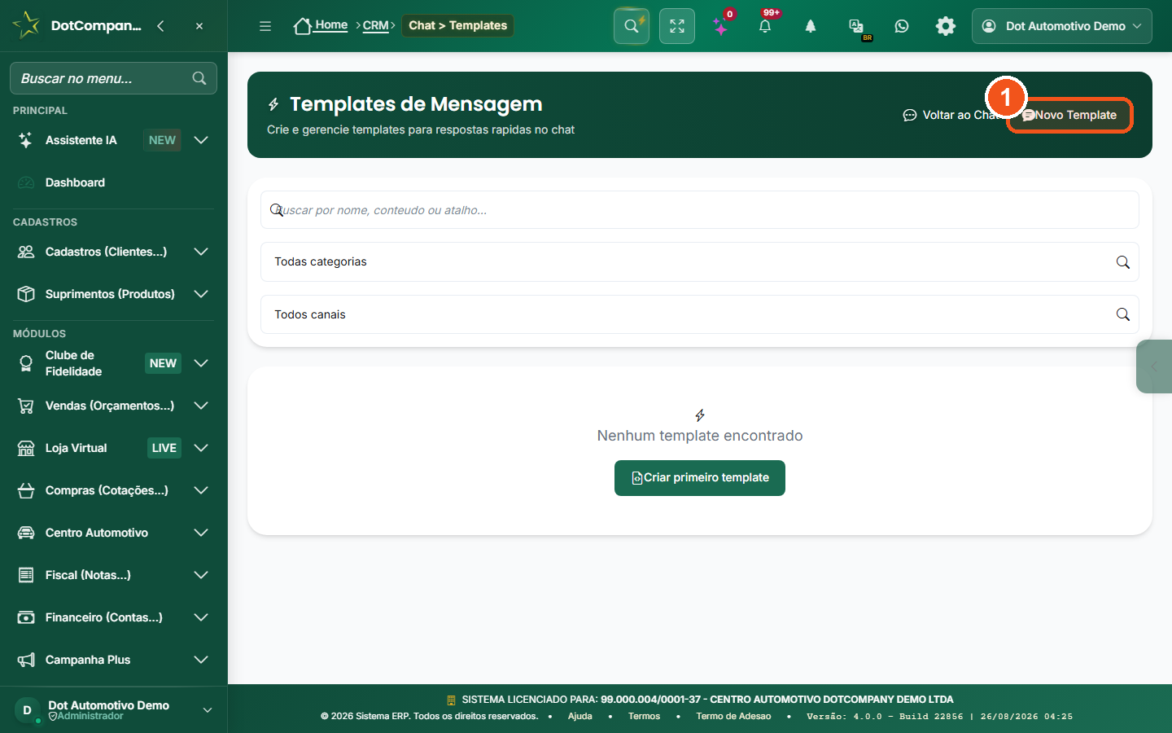Expand Vendas (Orçamentos...) chevron

click(201, 406)
